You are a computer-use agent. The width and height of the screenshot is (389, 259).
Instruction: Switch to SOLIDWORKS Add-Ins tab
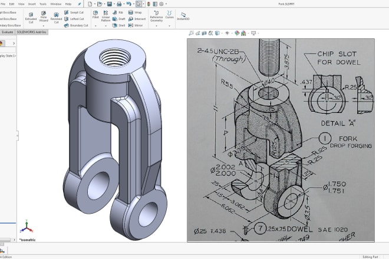[31, 32]
